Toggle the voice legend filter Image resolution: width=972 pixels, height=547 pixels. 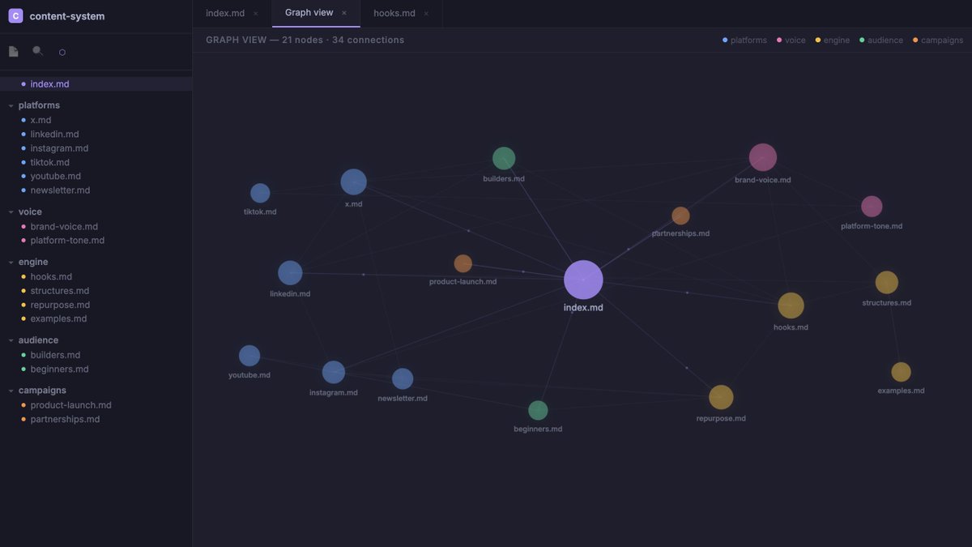(791, 40)
